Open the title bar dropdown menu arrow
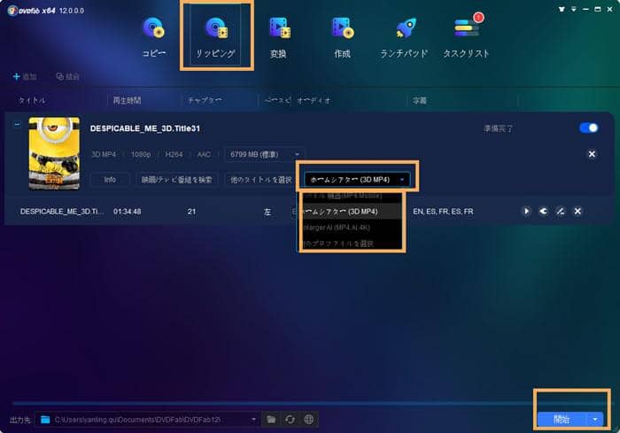The width and height of the screenshot is (620, 433). (573, 9)
